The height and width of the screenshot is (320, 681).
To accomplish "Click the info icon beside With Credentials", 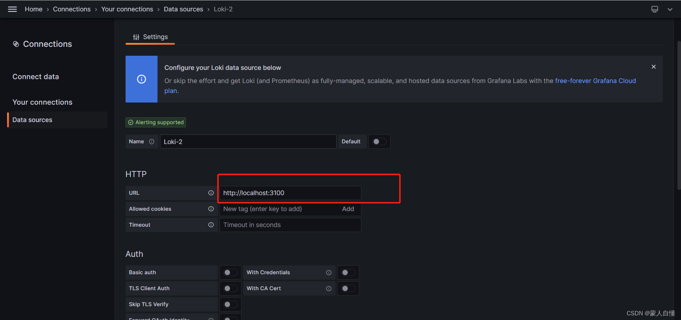I will click(x=329, y=272).
